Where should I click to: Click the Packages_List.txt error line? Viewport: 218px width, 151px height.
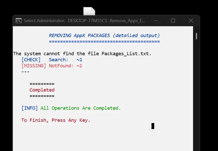[82, 54]
